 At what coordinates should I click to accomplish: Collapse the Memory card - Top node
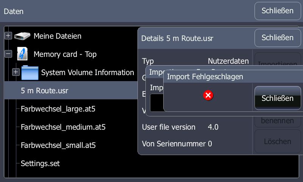[x=8, y=54]
